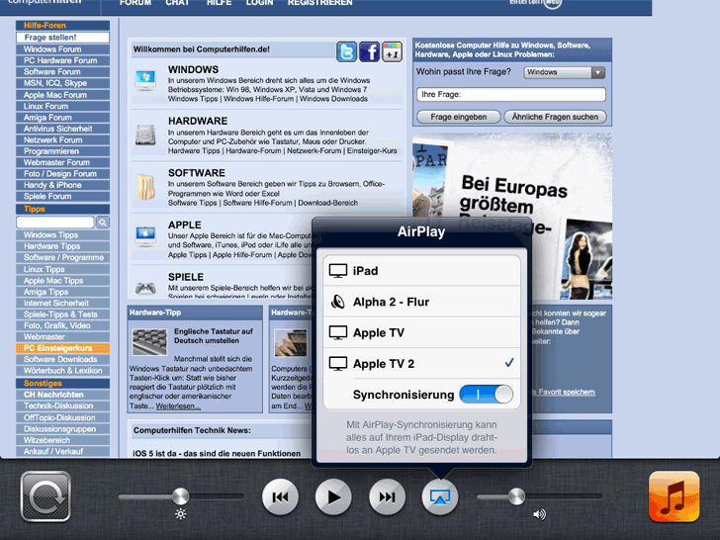Click the Twitter icon
The image size is (720, 540).
click(x=347, y=52)
